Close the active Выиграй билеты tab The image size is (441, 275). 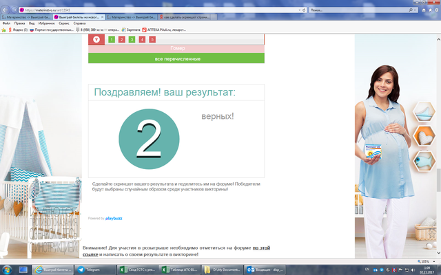(x=103, y=17)
